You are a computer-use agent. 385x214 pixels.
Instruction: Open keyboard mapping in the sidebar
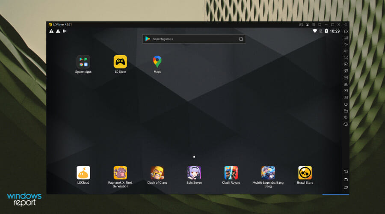[346, 38]
